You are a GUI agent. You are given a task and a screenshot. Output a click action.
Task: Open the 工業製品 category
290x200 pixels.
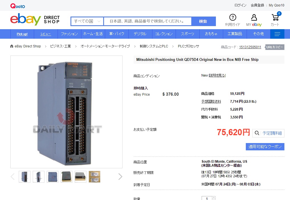(x=235, y=34)
